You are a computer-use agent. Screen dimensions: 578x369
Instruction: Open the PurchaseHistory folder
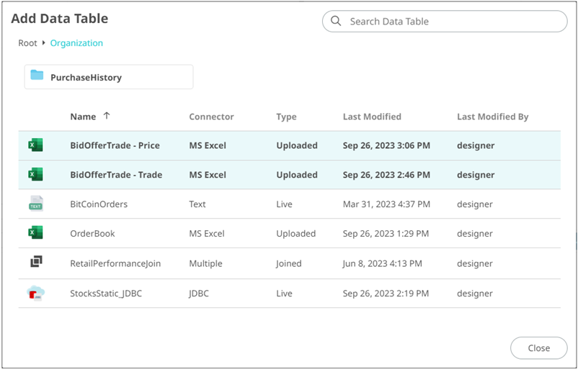point(86,77)
